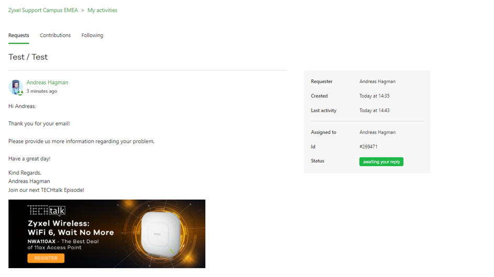Click the 'Thank you for your email!' line
This screenshot has width=494, height=277.
tap(39, 124)
